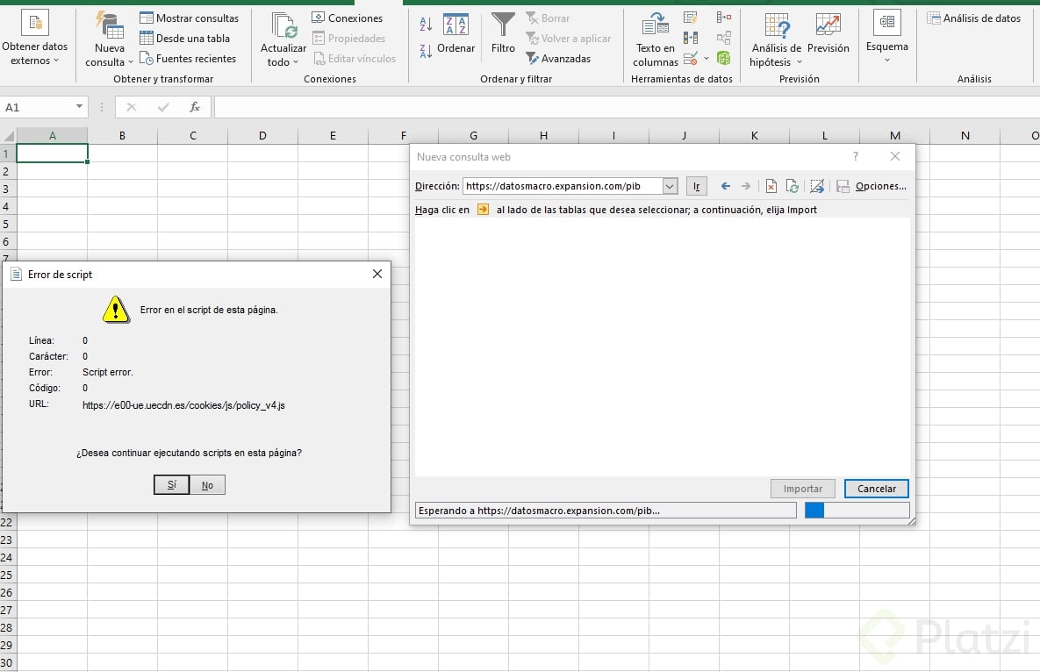
Task: Select row 3 header
Action: pyautogui.click(x=7, y=189)
